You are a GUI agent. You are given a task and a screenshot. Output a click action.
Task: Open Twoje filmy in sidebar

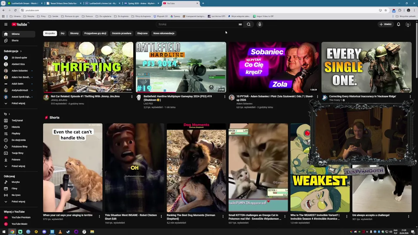click(x=19, y=153)
